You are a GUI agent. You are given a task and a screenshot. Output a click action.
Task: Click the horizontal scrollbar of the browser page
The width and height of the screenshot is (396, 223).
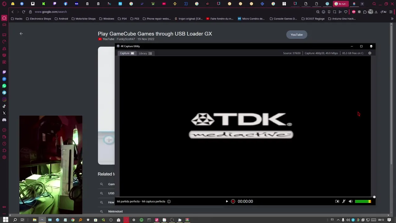pyautogui.click(x=199, y=215)
